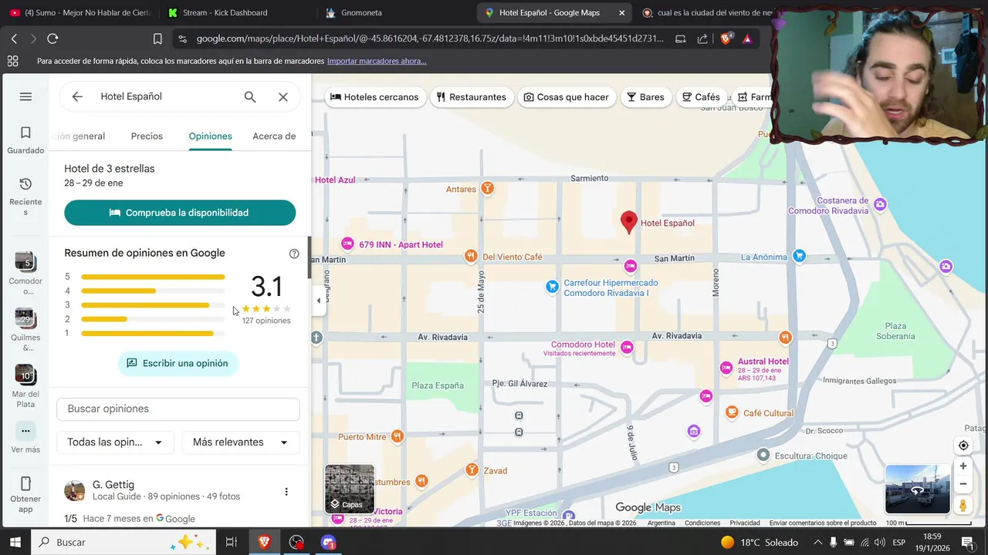Viewport: 988px width, 555px height.
Task: Switch to the Gnomoneta browser tab
Action: [361, 12]
